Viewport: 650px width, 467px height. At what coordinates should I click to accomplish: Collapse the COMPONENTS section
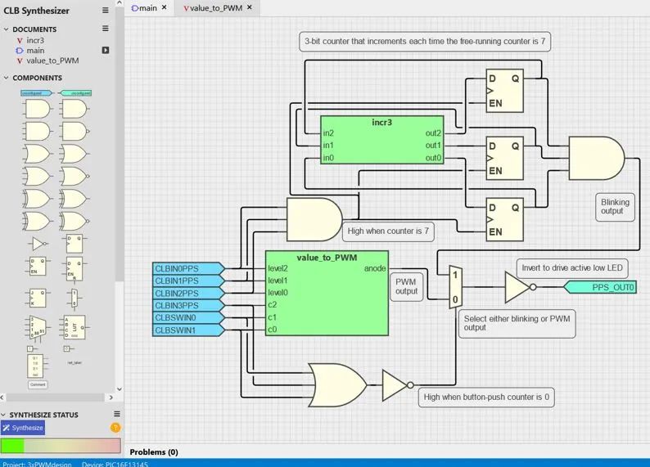[x=6, y=78]
